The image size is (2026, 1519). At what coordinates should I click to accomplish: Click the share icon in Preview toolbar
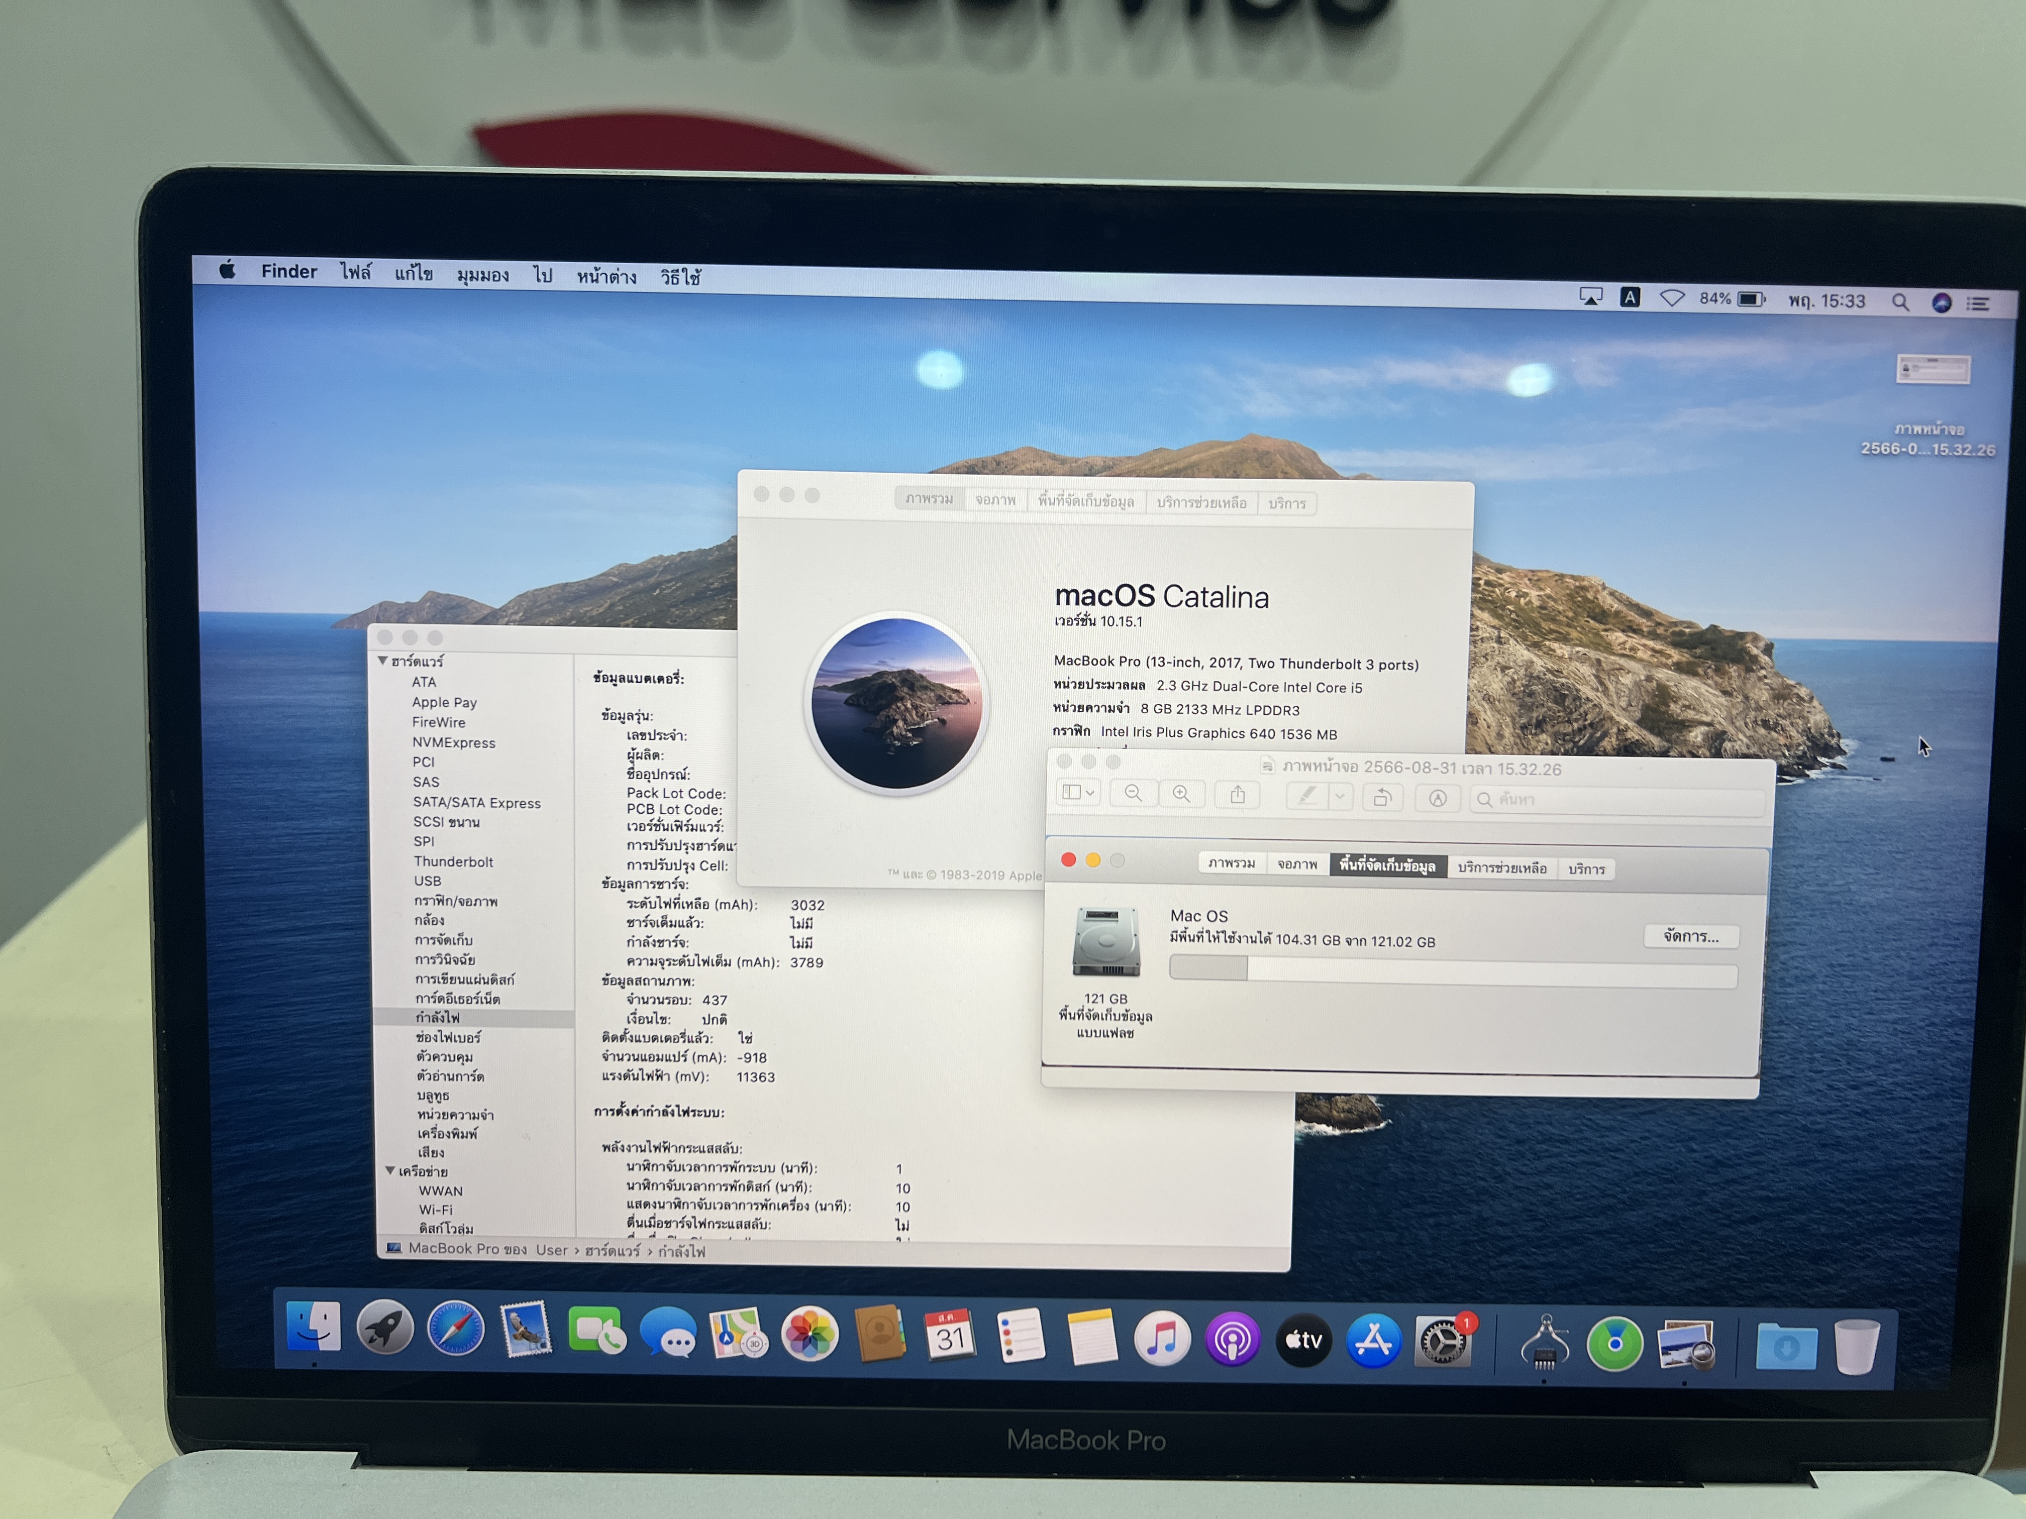(x=1238, y=795)
